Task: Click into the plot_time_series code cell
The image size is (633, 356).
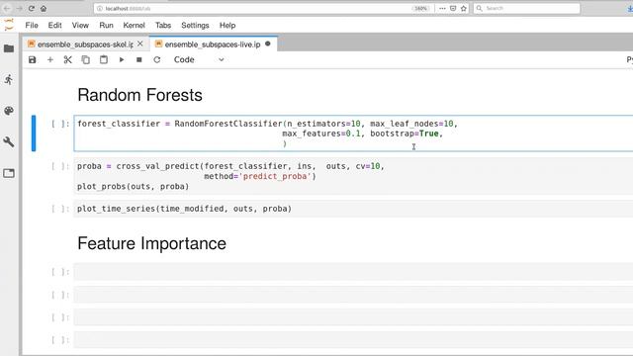Action: [354, 209]
